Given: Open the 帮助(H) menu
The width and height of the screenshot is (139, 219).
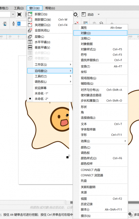Looking at the screenshot, I should (x=50, y=8).
